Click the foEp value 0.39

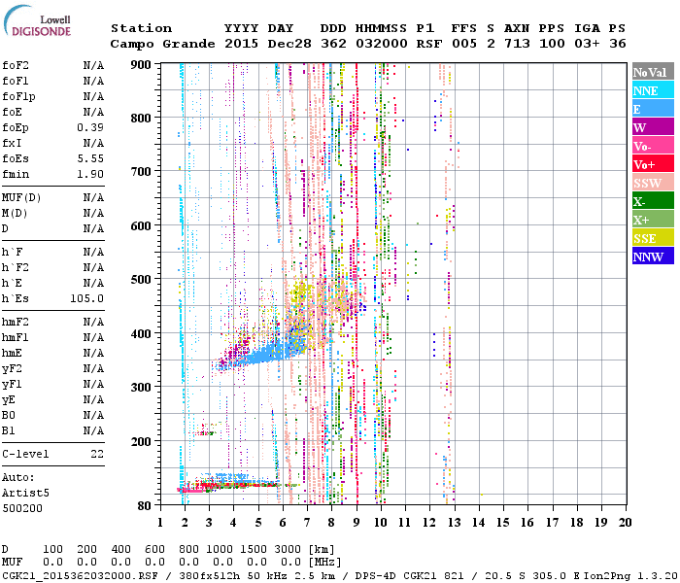[90, 127]
